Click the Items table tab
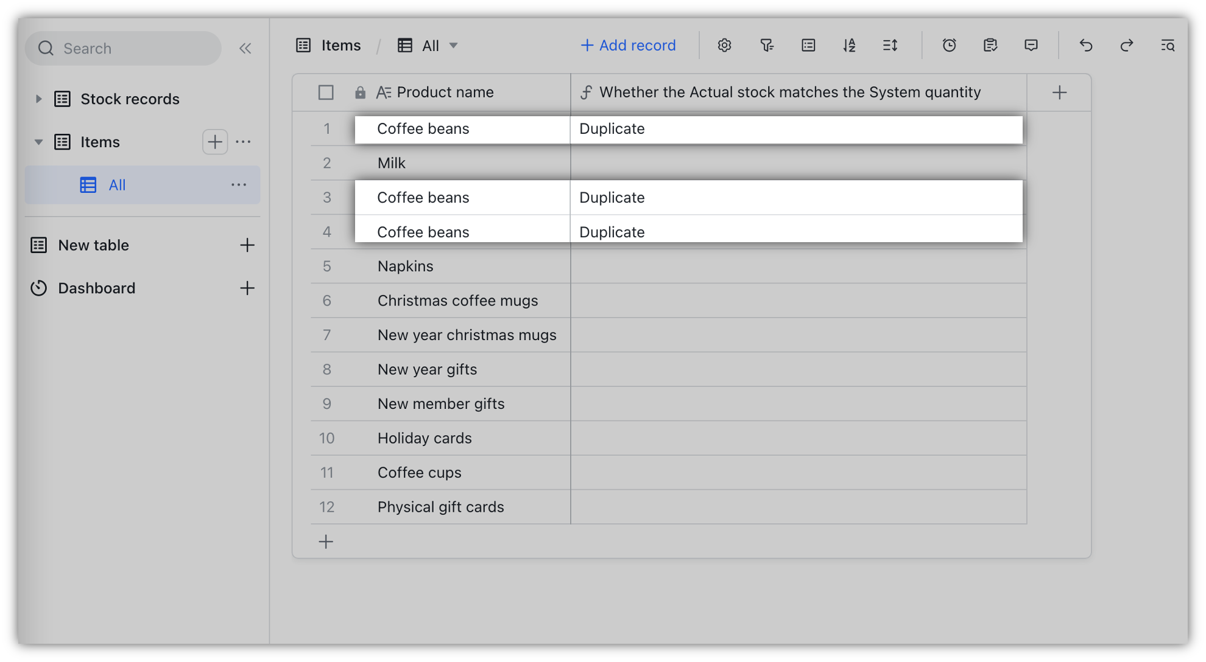This screenshot has height=662, width=1206. [x=98, y=142]
